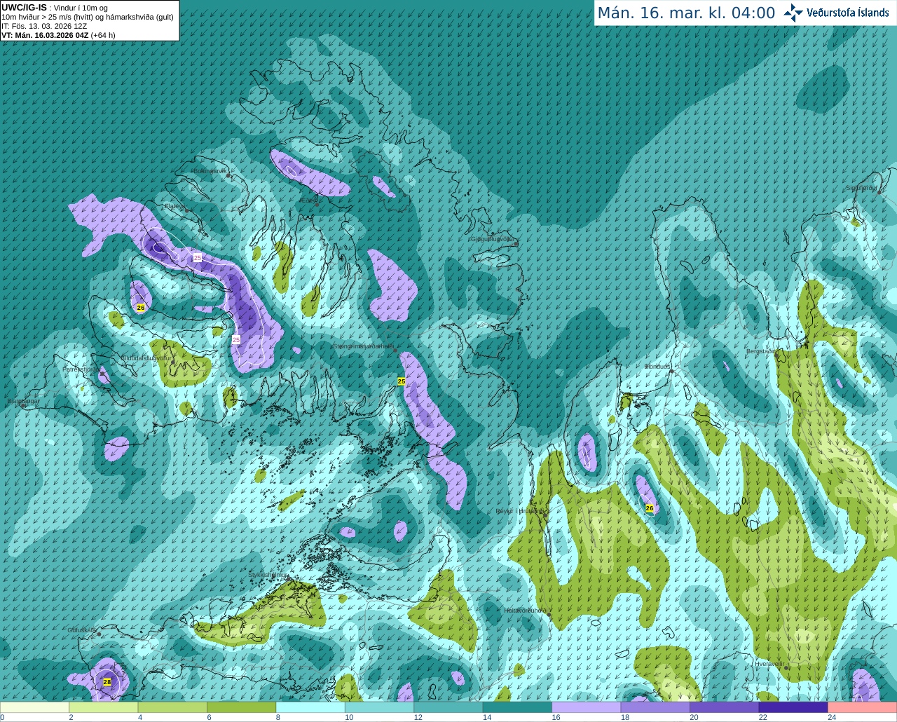Viewport: 897px width, 722px height.
Task: Select the pale yellow 0–2 m/s legend swatch
Action: tap(35, 707)
